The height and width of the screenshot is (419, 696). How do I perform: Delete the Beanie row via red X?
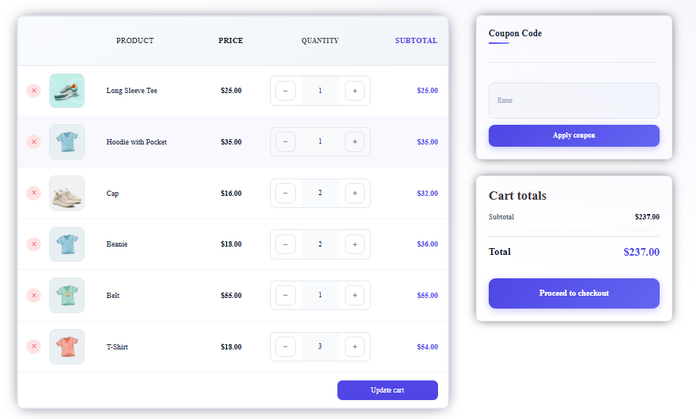(34, 244)
